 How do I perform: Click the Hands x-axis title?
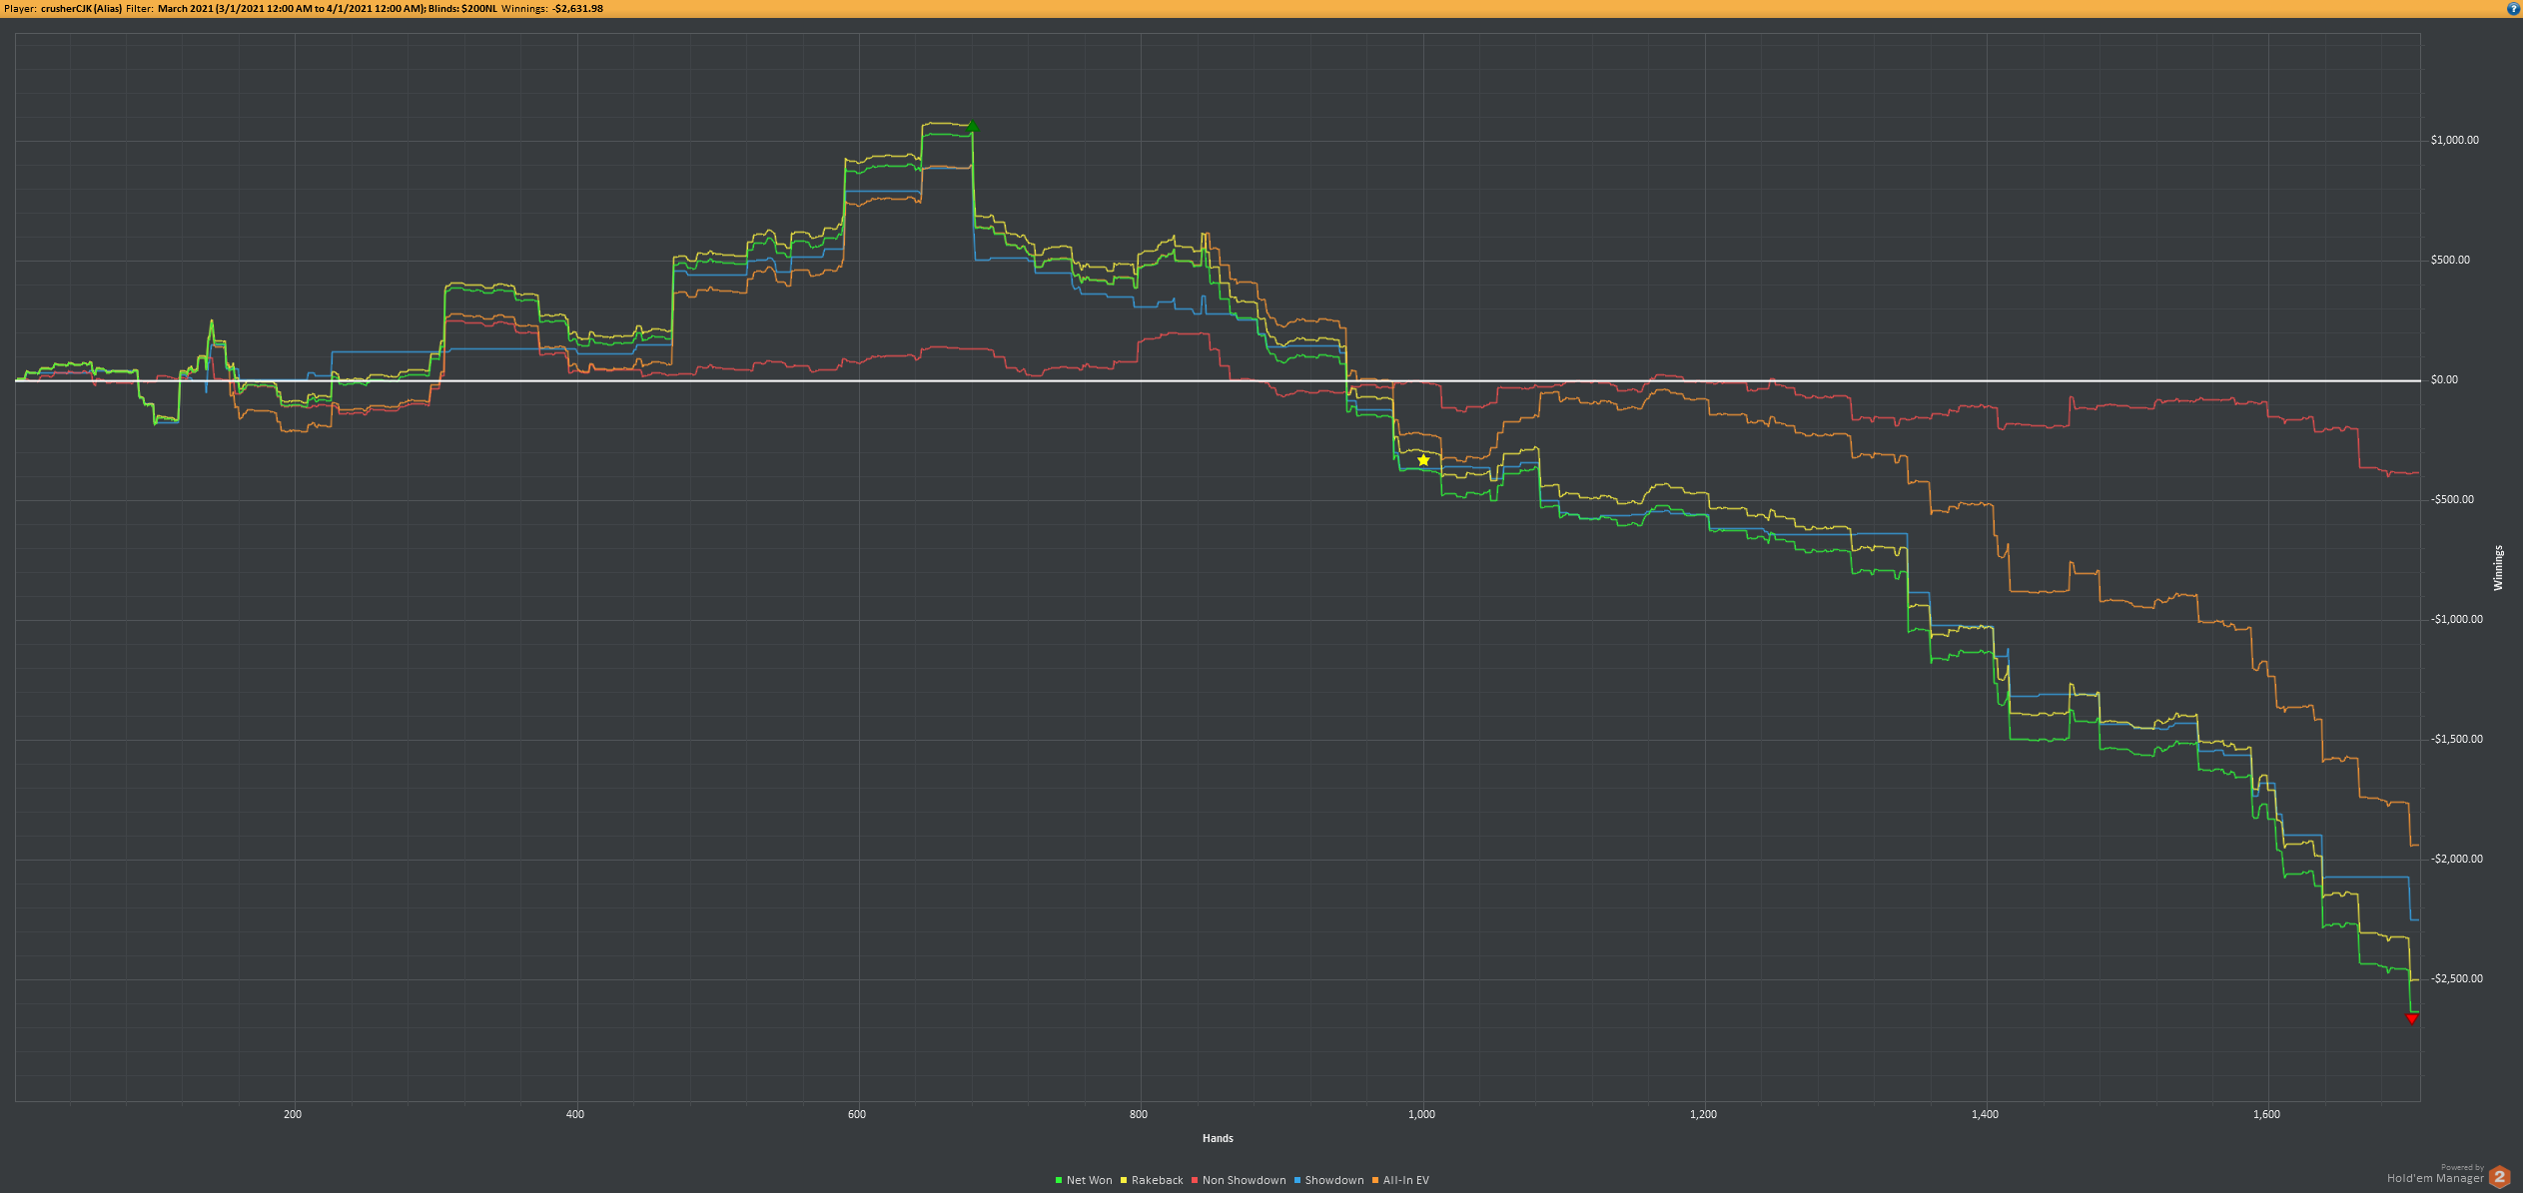(x=1218, y=1138)
